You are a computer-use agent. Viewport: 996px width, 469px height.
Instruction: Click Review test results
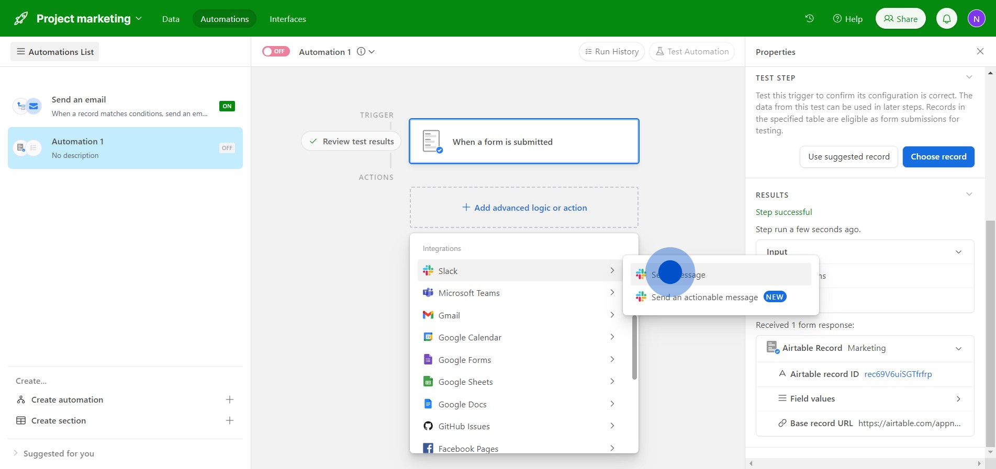351,141
